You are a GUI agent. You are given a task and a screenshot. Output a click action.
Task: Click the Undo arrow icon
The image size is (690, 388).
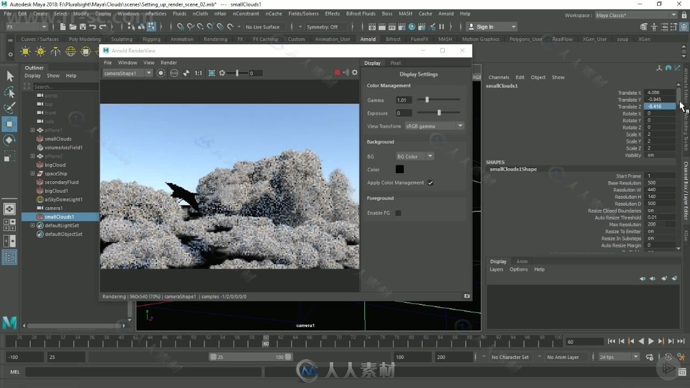[x=93, y=26]
